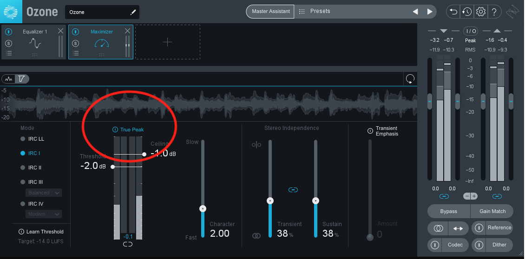
Task: Open the settings gear icon
Action: [481, 12]
